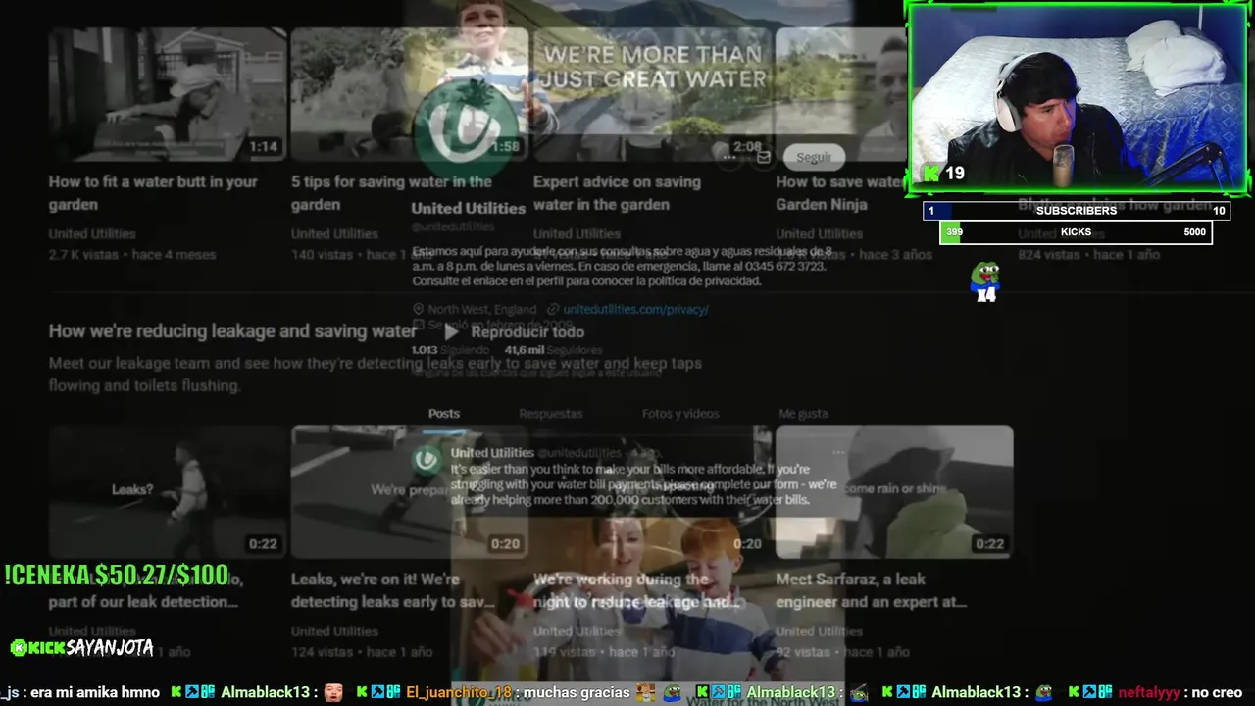Click the Subscribers goal progress bar
1255x706 pixels.
click(x=1076, y=211)
